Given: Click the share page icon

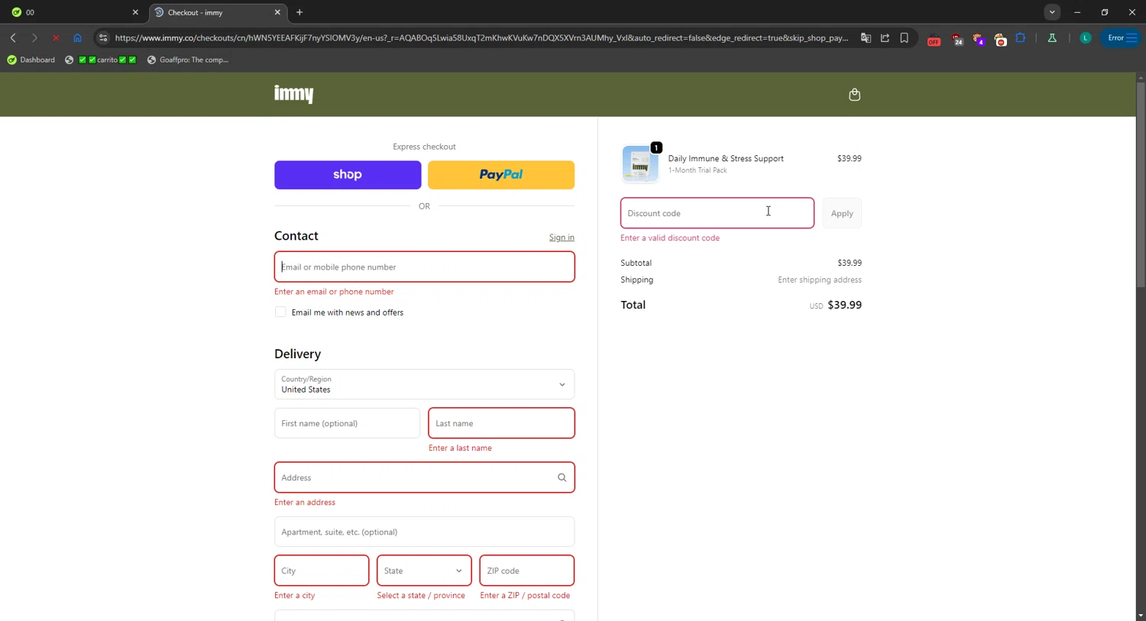Looking at the screenshot, I should [x=885, y=37].
